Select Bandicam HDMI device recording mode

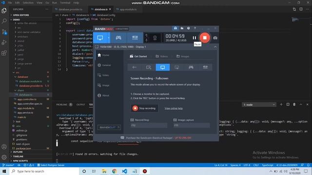pos(135,38)
